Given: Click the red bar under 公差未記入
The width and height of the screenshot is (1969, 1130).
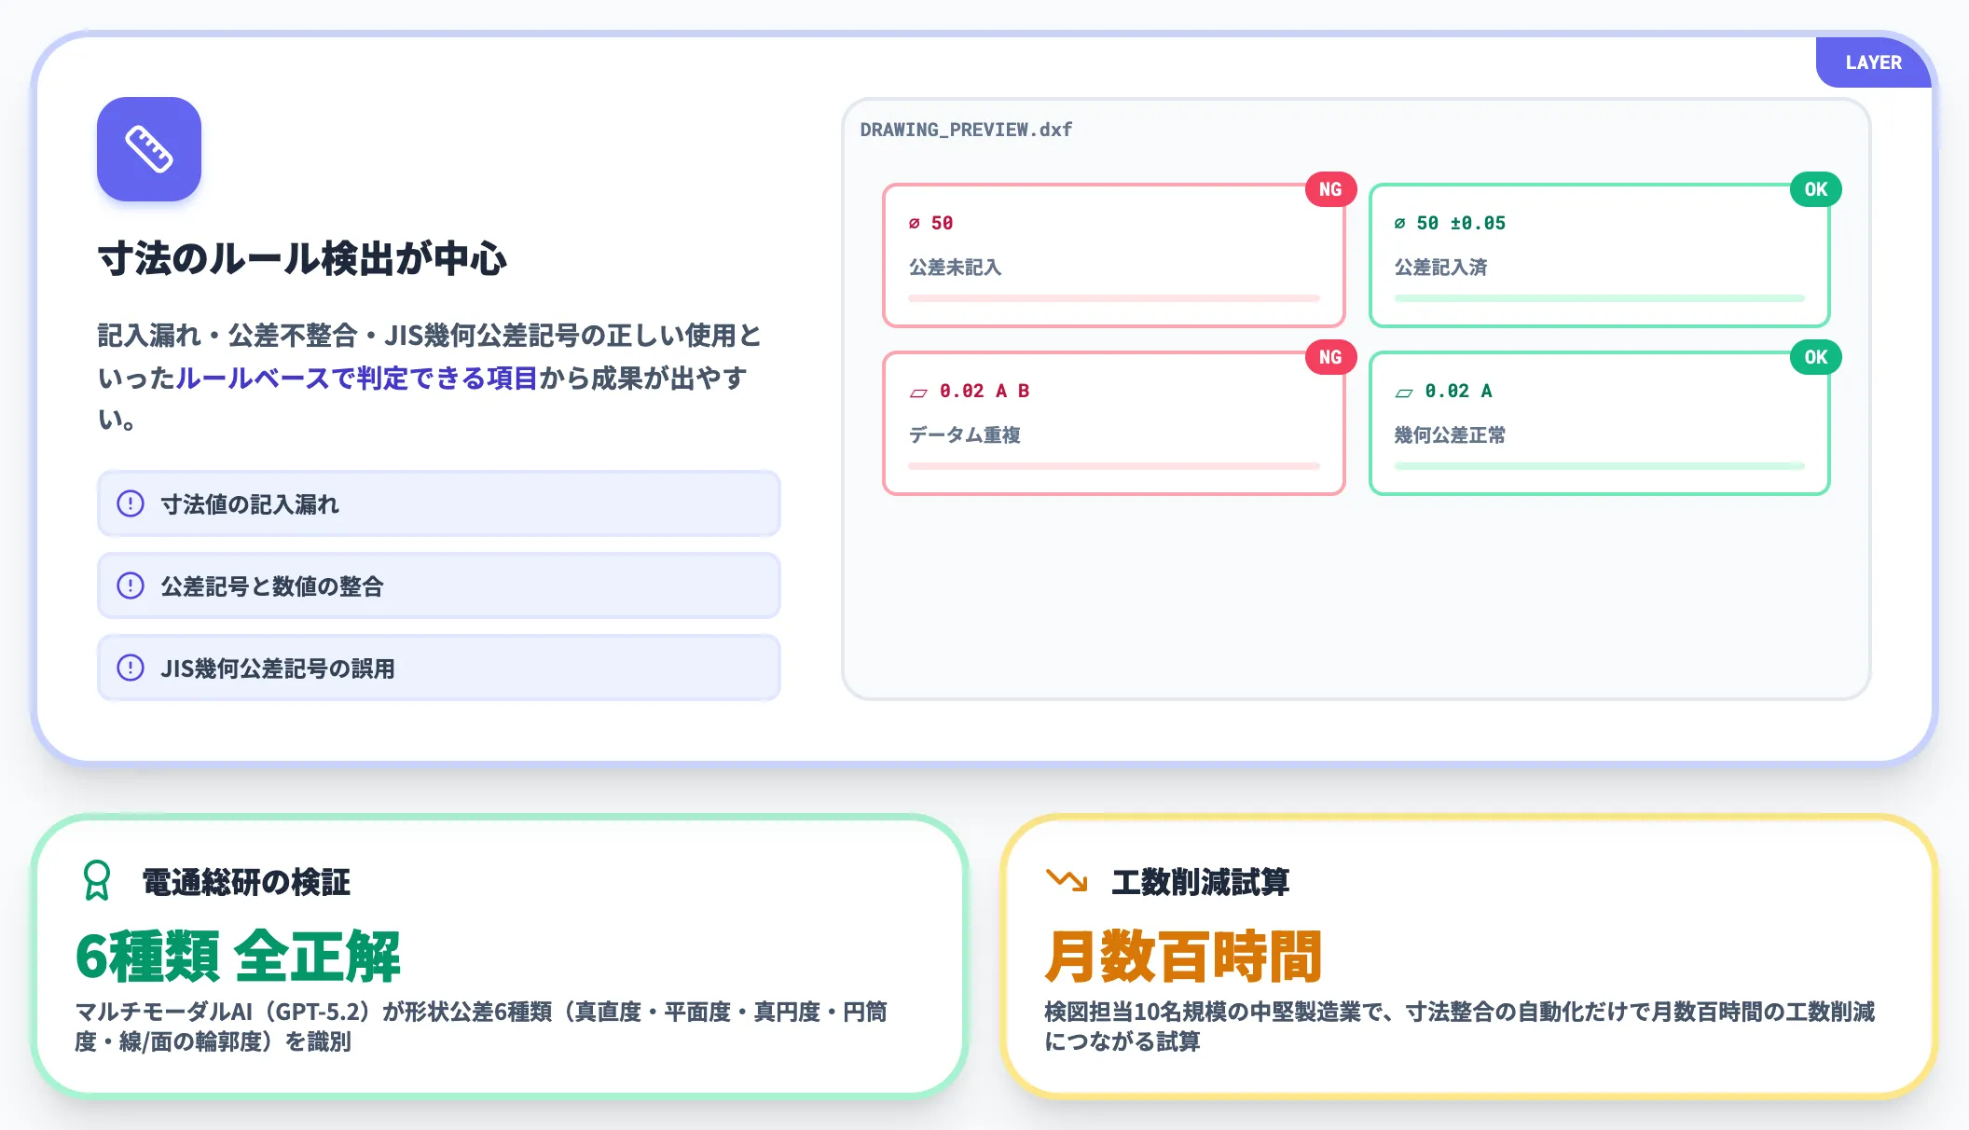Looking at the screenshot, I should [x=1114, y=298].
